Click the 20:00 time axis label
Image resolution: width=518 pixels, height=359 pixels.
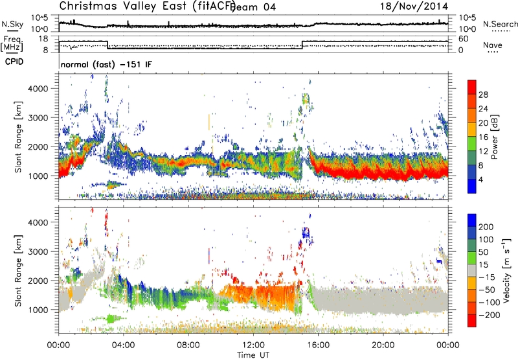383,345
